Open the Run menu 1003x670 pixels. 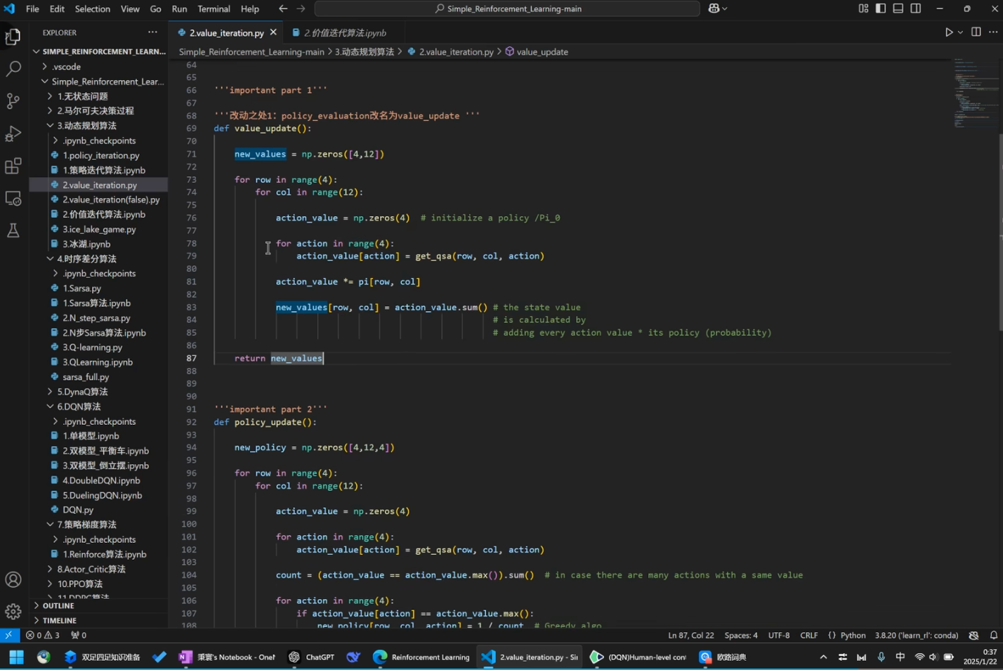point(179,8)
